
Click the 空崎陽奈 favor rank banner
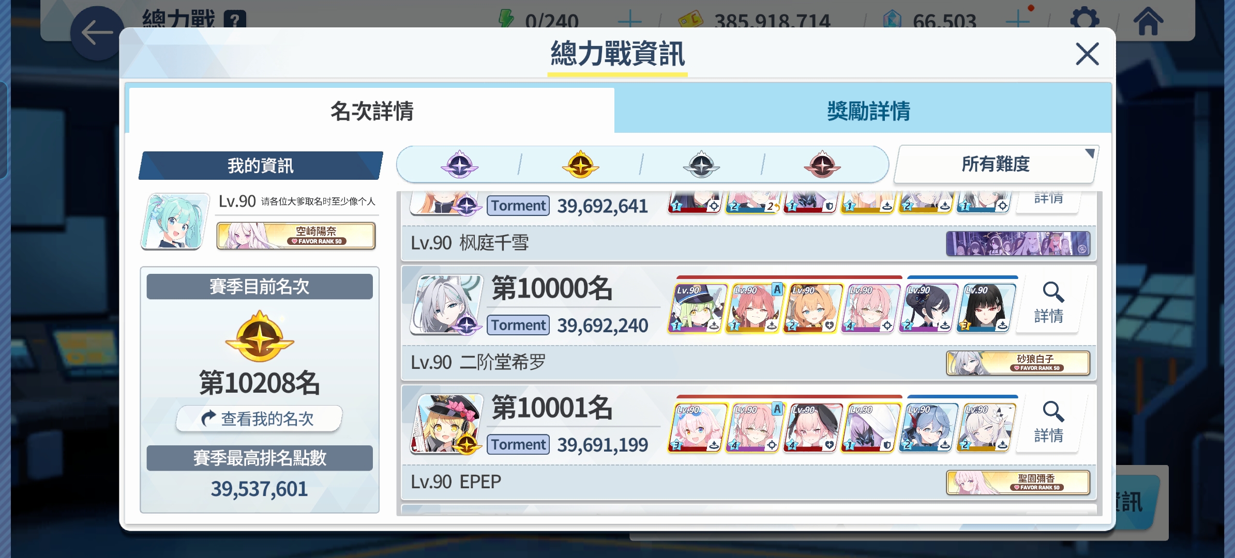(x=296, y=236)
